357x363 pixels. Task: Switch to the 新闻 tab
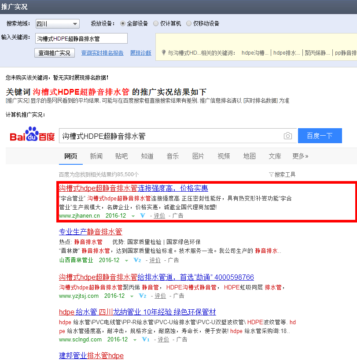[x=96, y=156]
